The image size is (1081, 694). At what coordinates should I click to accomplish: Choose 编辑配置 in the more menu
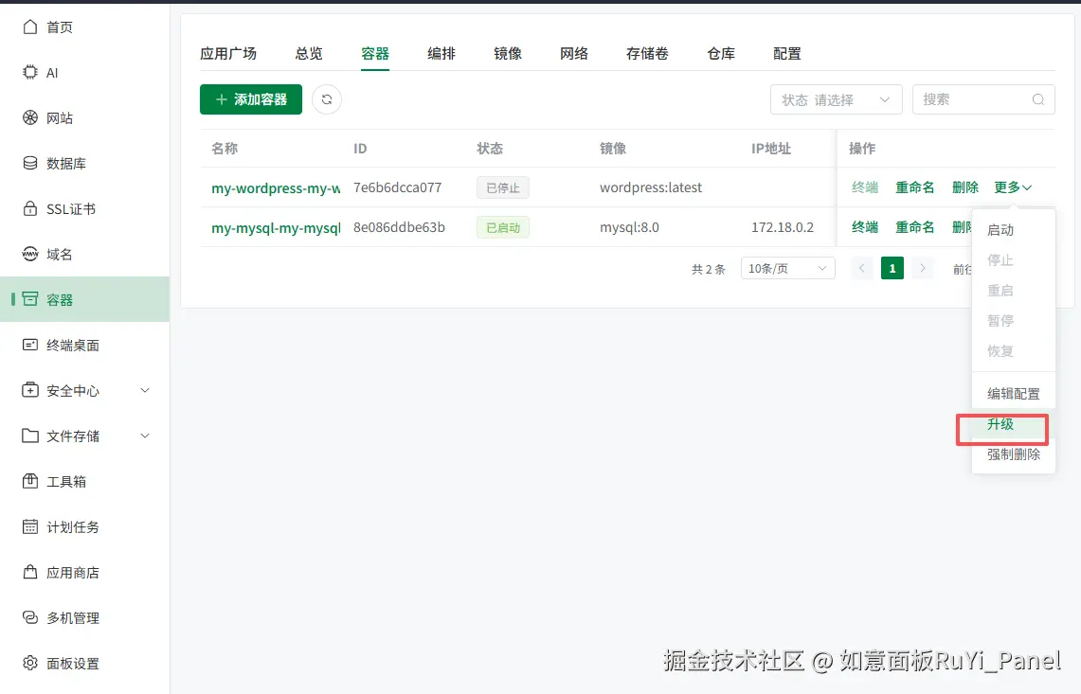pos(1014,394)
